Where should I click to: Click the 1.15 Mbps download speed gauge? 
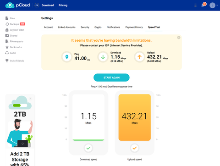click(88, 117)
